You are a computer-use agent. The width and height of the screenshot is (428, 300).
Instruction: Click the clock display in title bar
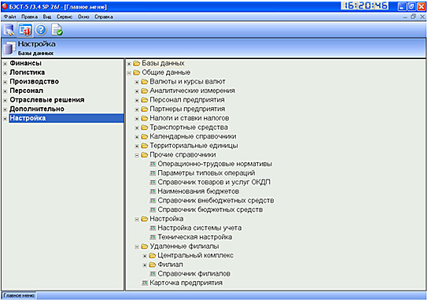(365, 6)
